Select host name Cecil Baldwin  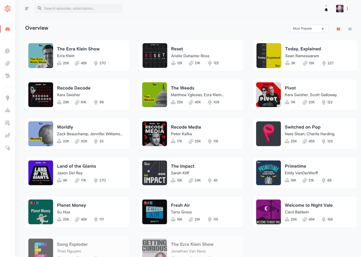(297, 212)
